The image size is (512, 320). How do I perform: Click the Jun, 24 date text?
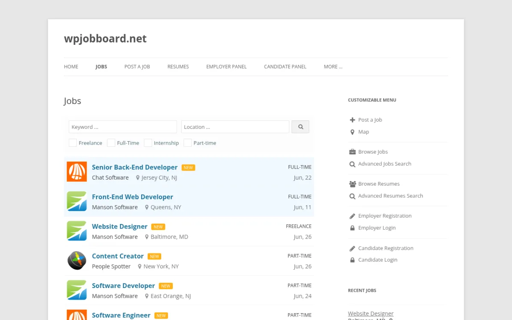coord(303,296)
